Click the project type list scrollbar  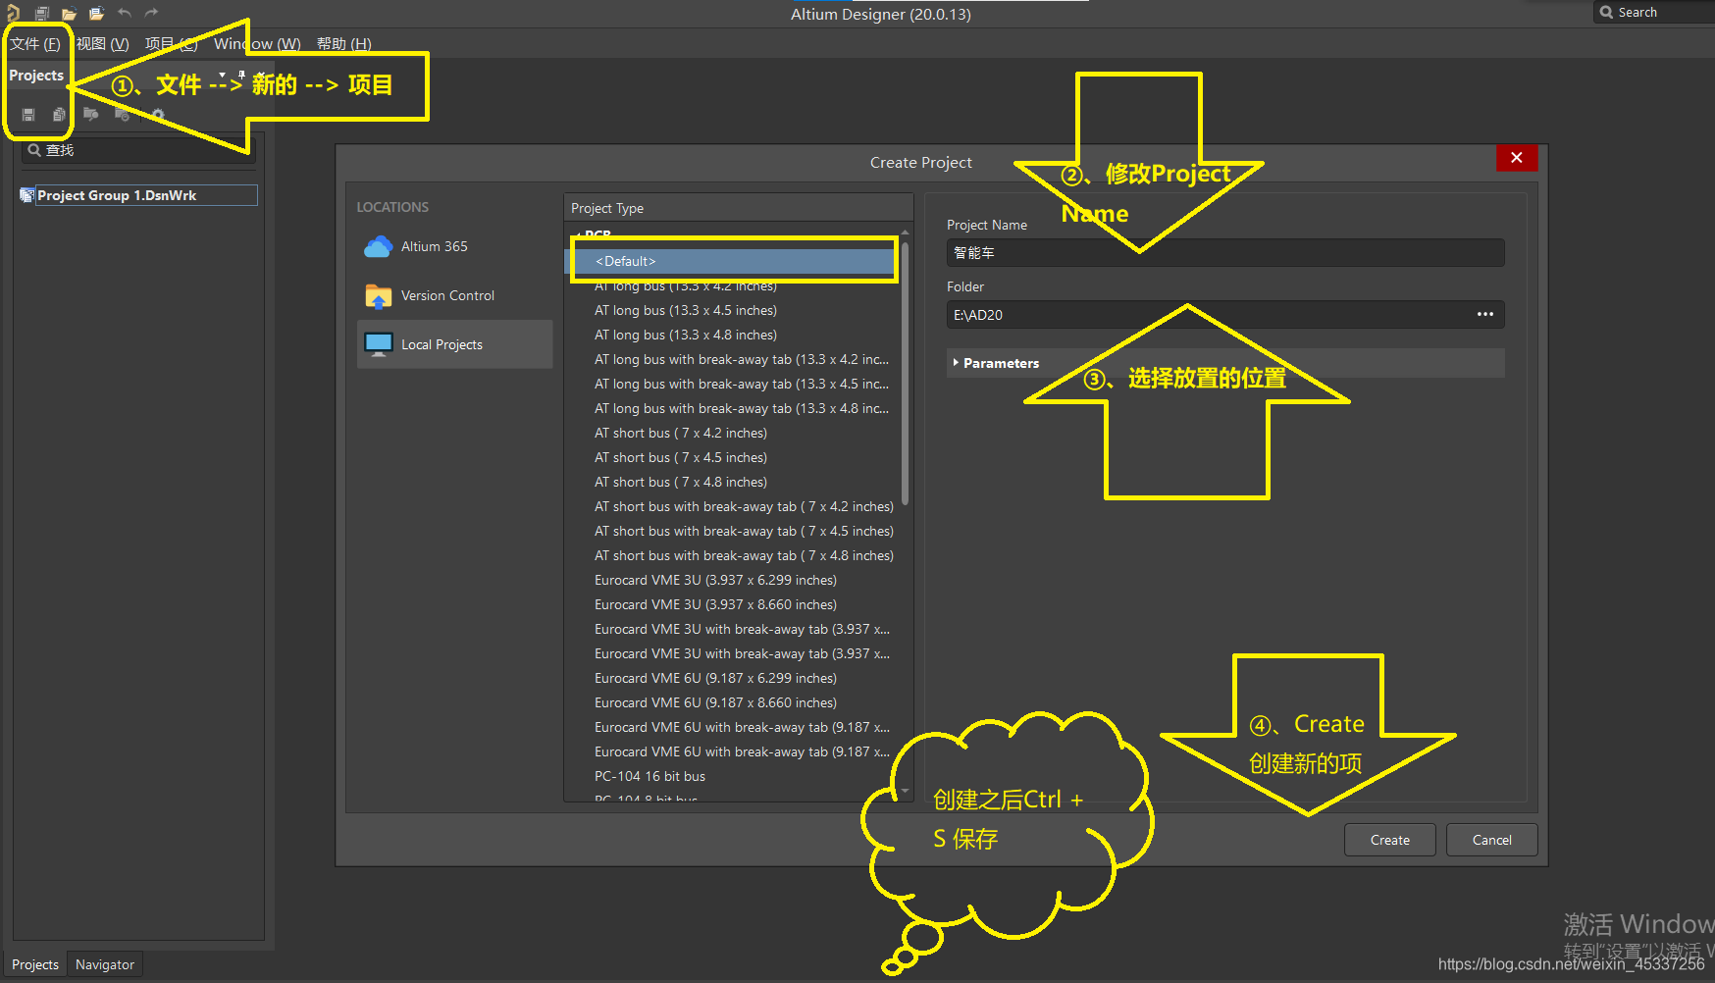point(905,373)
